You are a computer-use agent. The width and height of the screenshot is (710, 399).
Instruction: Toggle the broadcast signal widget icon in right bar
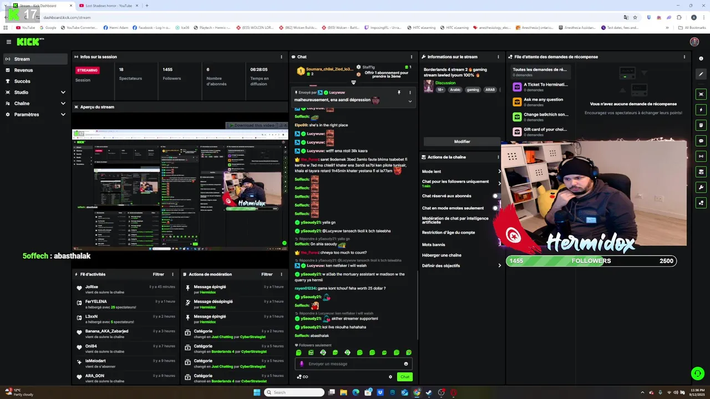[701, 156]
